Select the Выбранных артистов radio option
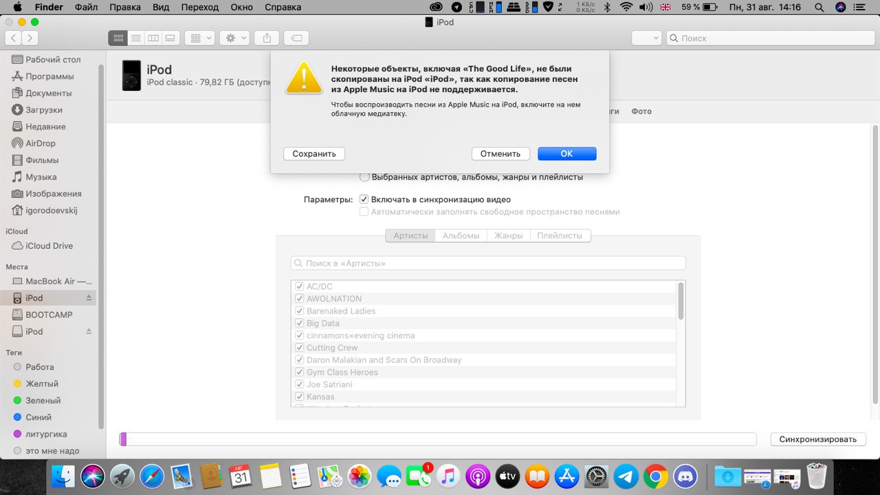 (364, 177)
